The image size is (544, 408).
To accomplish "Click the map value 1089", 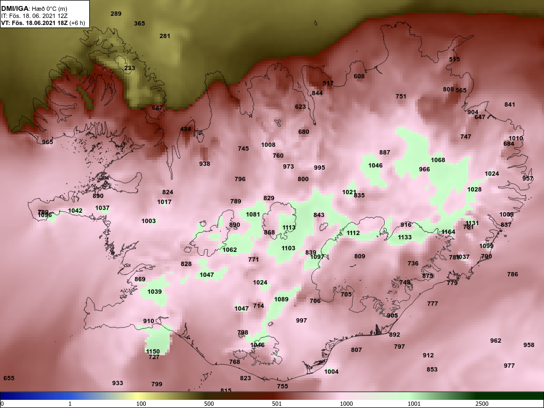I will click(281, 299).
